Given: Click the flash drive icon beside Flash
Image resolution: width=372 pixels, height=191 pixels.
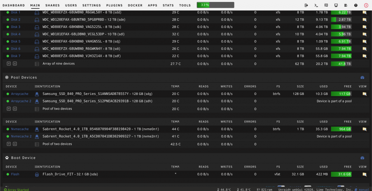Looking at the screenshot, I should click(37, 174).
